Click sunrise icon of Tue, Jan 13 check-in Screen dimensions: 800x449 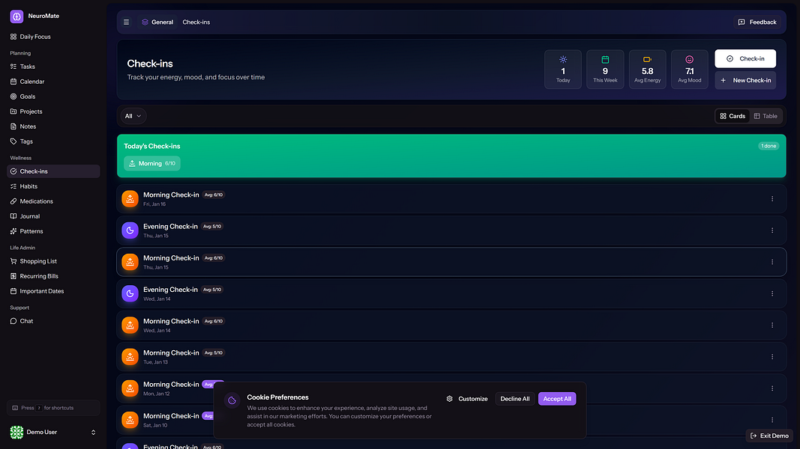click(x=130, y=357)
